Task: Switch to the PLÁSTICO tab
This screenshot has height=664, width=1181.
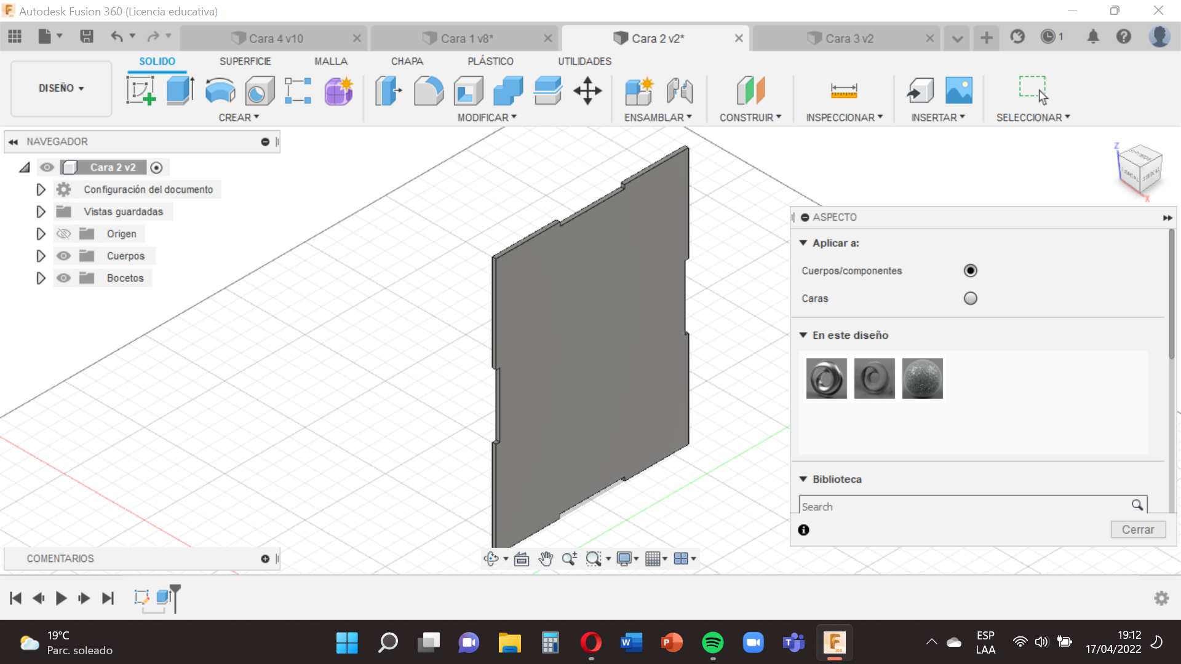Action: click(490, 61)
